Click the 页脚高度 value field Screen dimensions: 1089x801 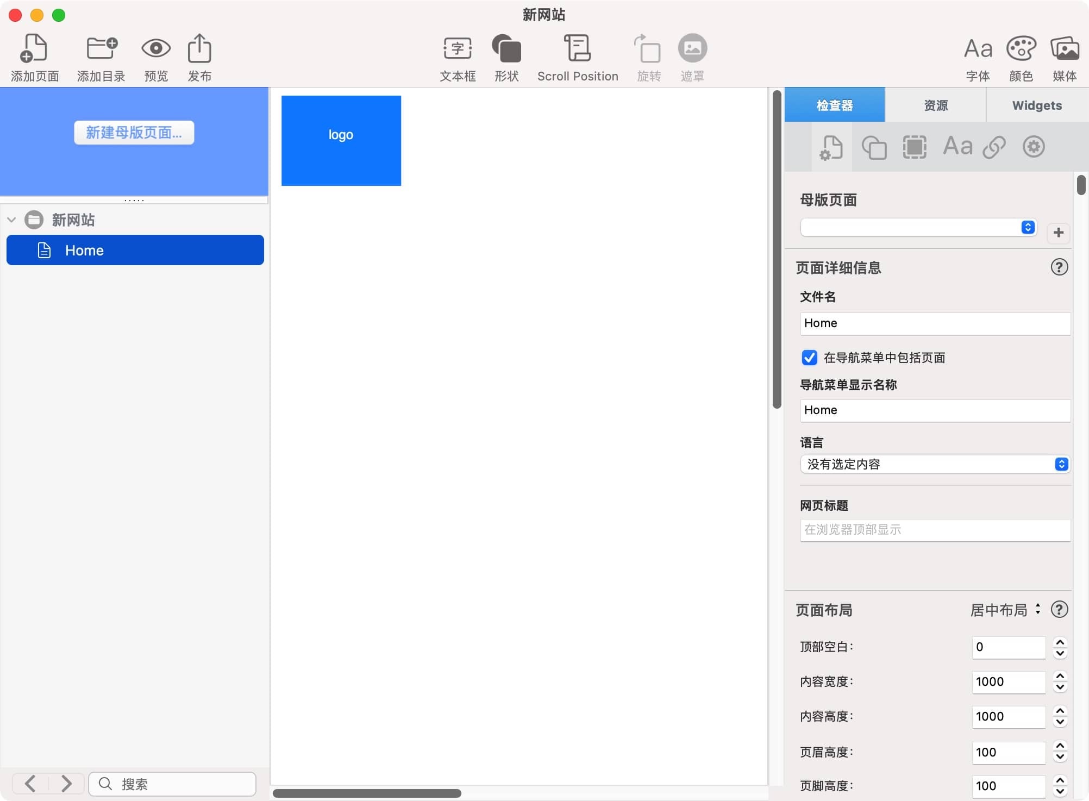pyautogui.click(x=1009, y=786)
